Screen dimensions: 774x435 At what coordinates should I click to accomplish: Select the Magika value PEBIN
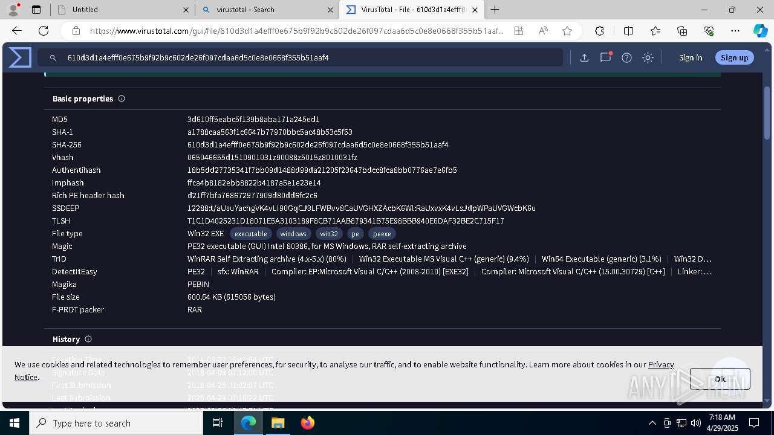198,285
